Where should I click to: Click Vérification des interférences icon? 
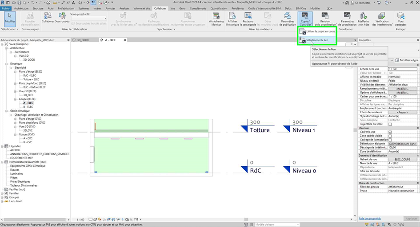[x=382, y=18]
